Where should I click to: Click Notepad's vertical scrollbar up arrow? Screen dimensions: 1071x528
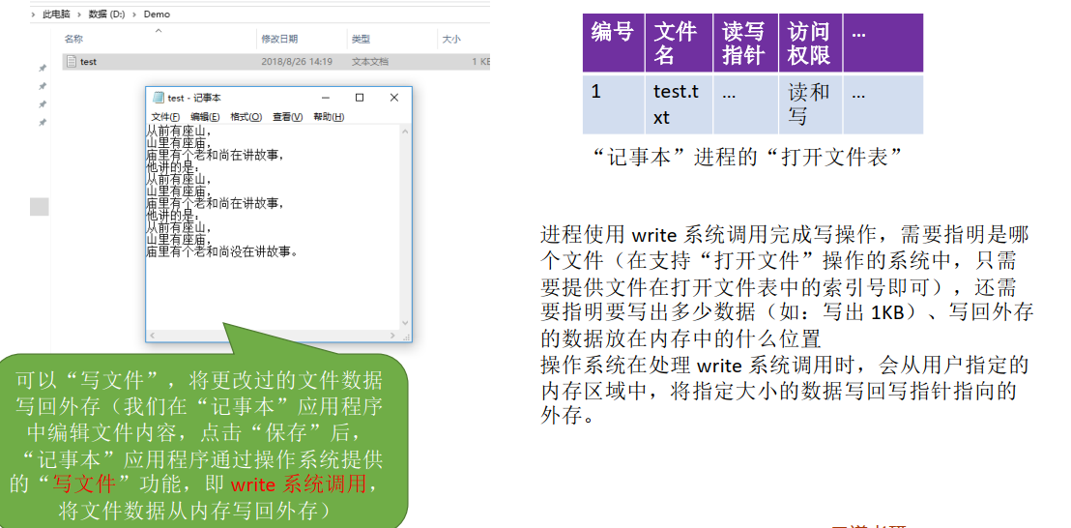(x=405, y=130)
